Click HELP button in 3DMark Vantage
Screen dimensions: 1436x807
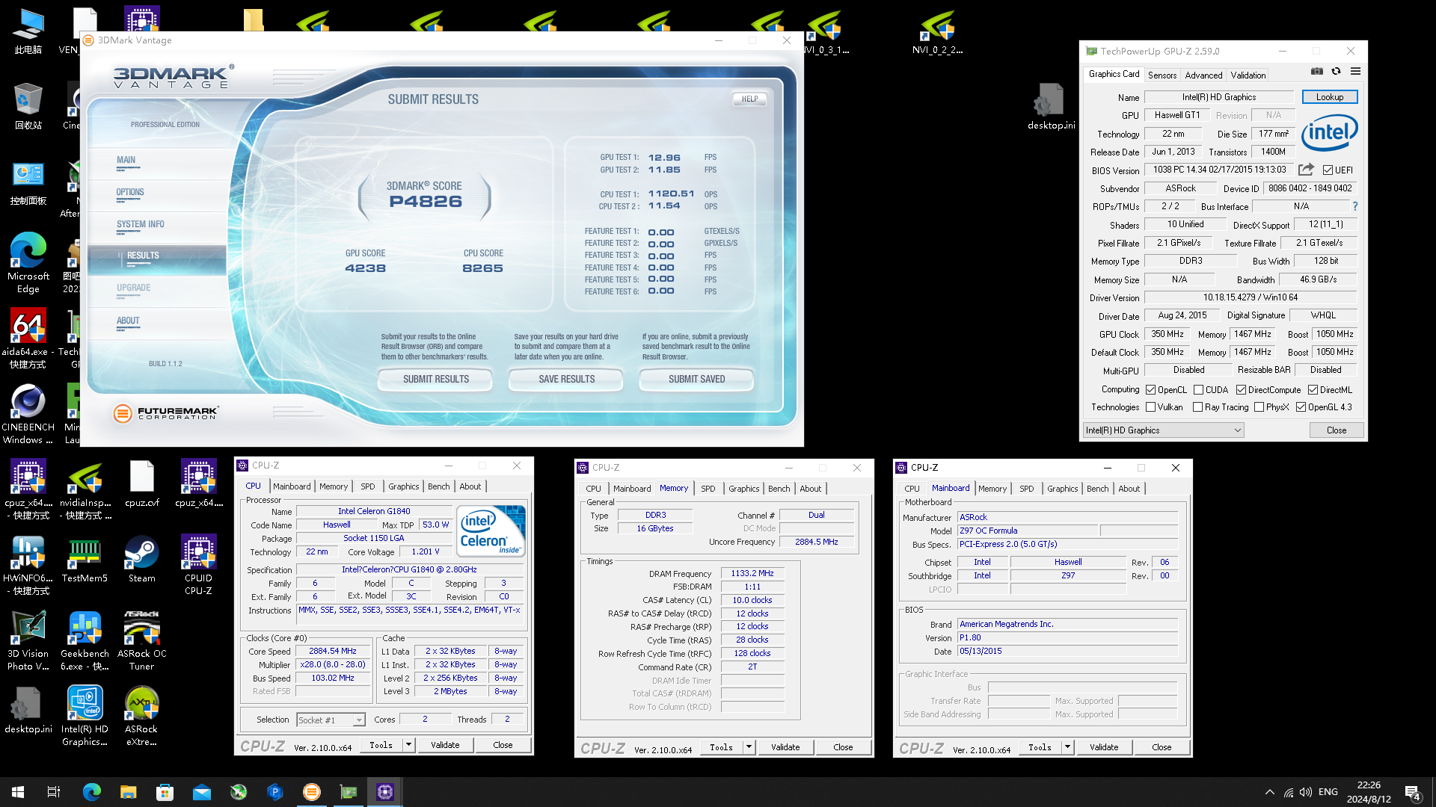pyautogui.click(x=750, y=99)
